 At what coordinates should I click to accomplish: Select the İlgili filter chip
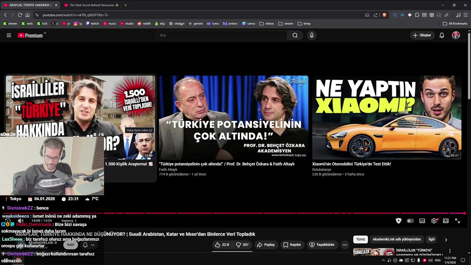432,239
